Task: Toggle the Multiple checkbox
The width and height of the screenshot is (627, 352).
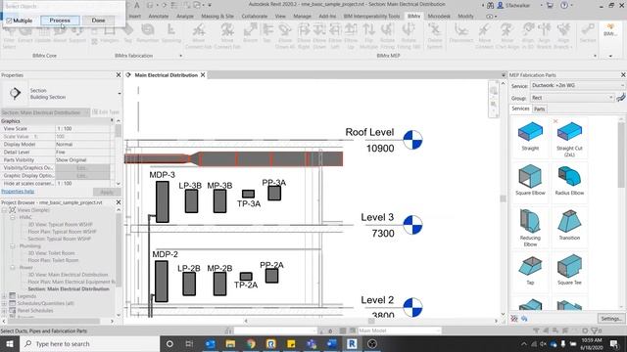Action: 9,21
